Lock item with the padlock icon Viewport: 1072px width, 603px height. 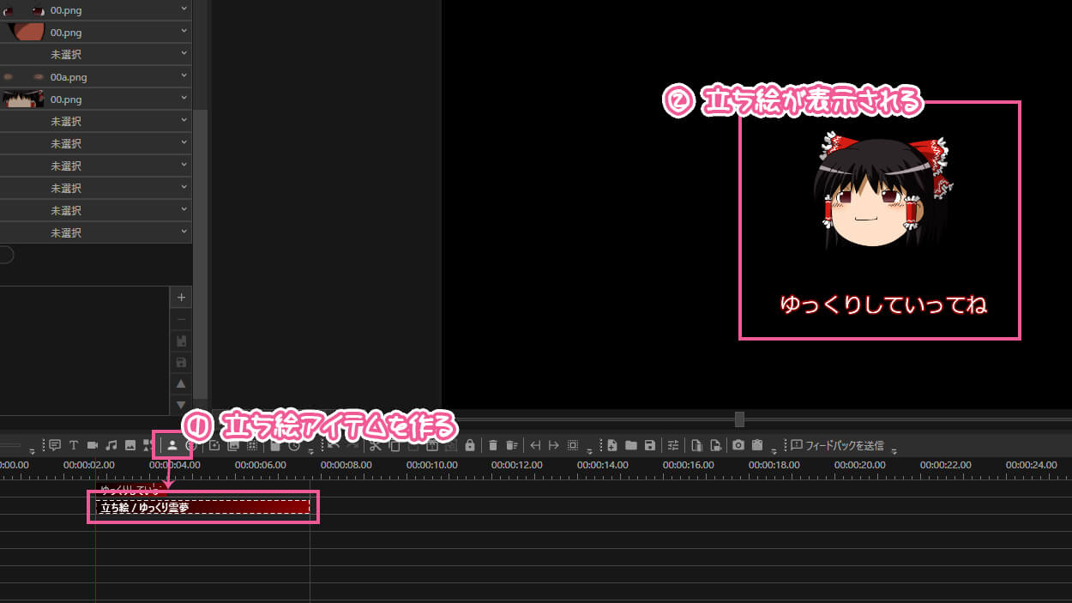[470, 445]
